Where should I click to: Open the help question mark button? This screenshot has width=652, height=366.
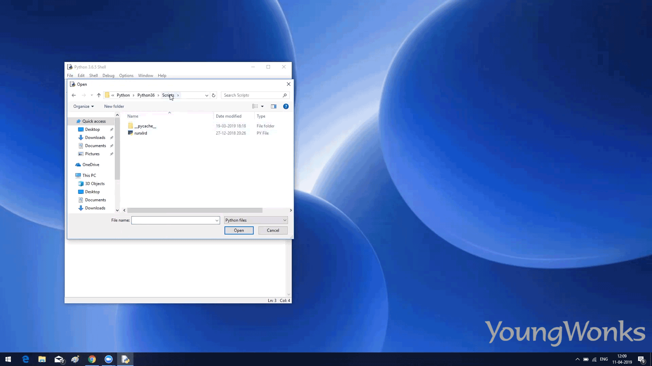pyautogui.click(x=286, y=106)
